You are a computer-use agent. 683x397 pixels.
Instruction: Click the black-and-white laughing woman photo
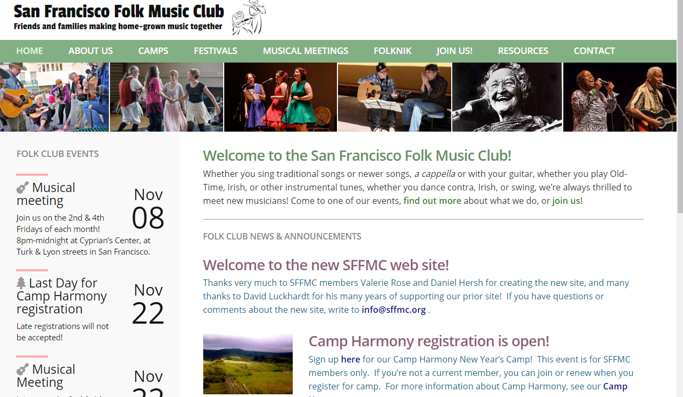tap(507, 97)
